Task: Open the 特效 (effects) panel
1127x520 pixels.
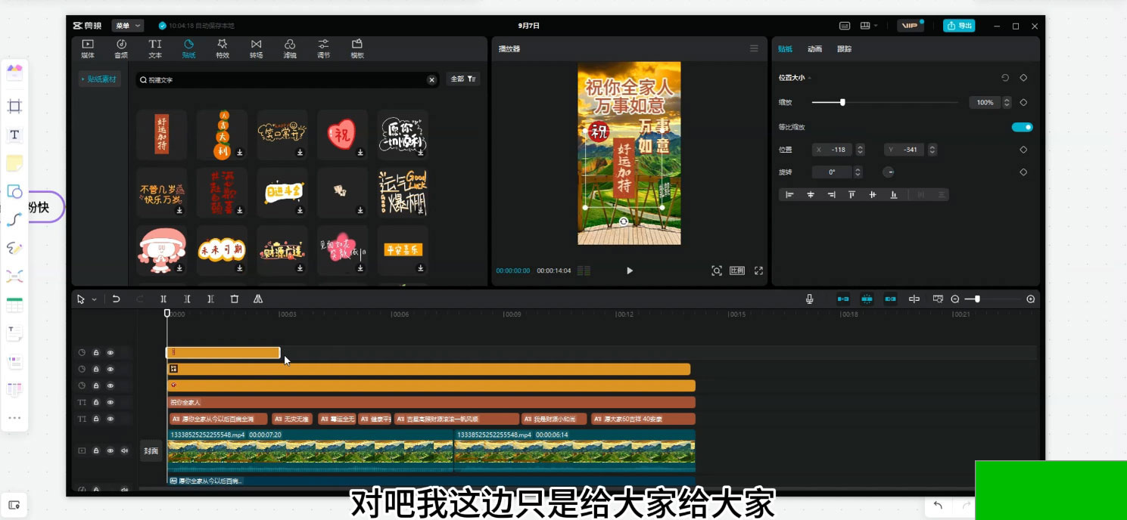Action: 222,48
